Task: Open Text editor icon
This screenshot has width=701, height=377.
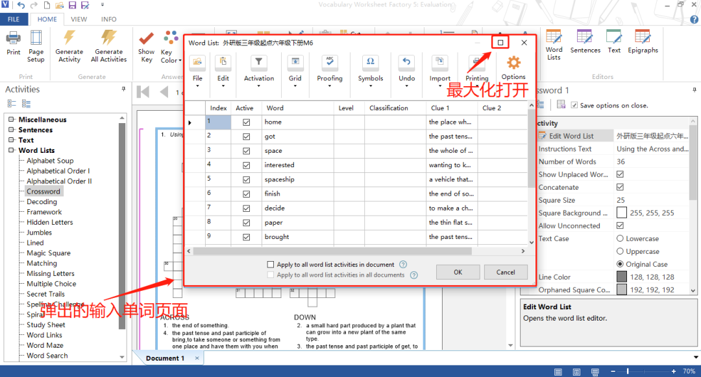Action: click(614, 36)
